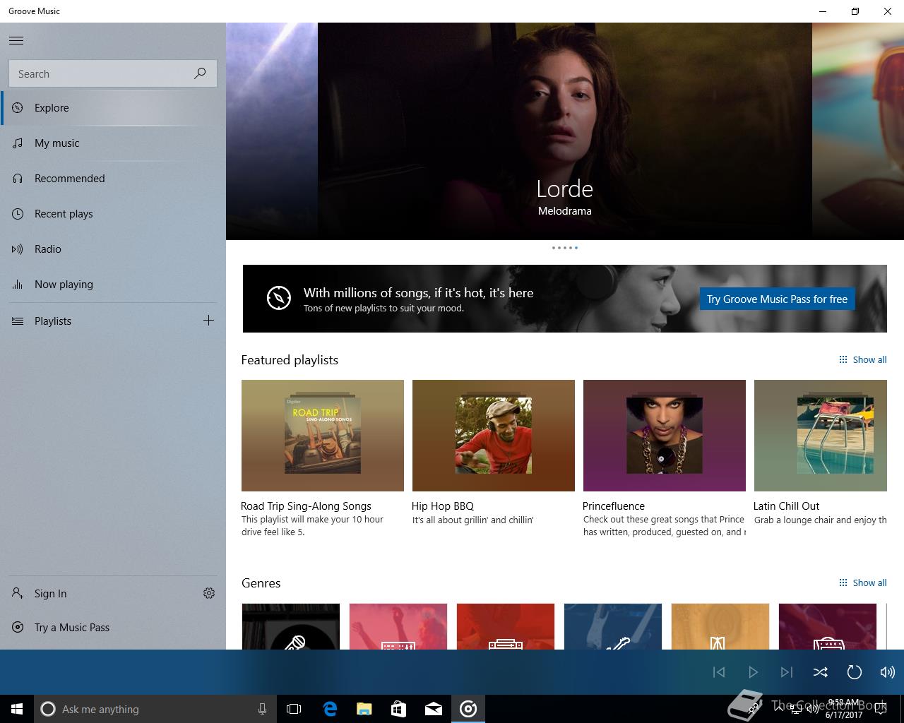Screen dimensions: 904x723
Task: Click the My music note icon
Action: click(x=18, y=143)
